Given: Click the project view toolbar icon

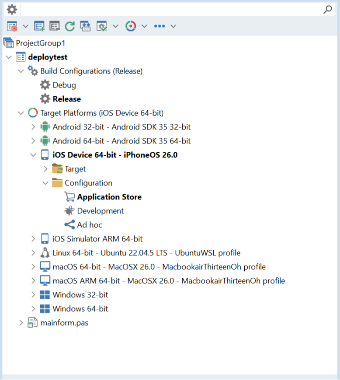Looking at the screenshot, I should click(12, 26).
